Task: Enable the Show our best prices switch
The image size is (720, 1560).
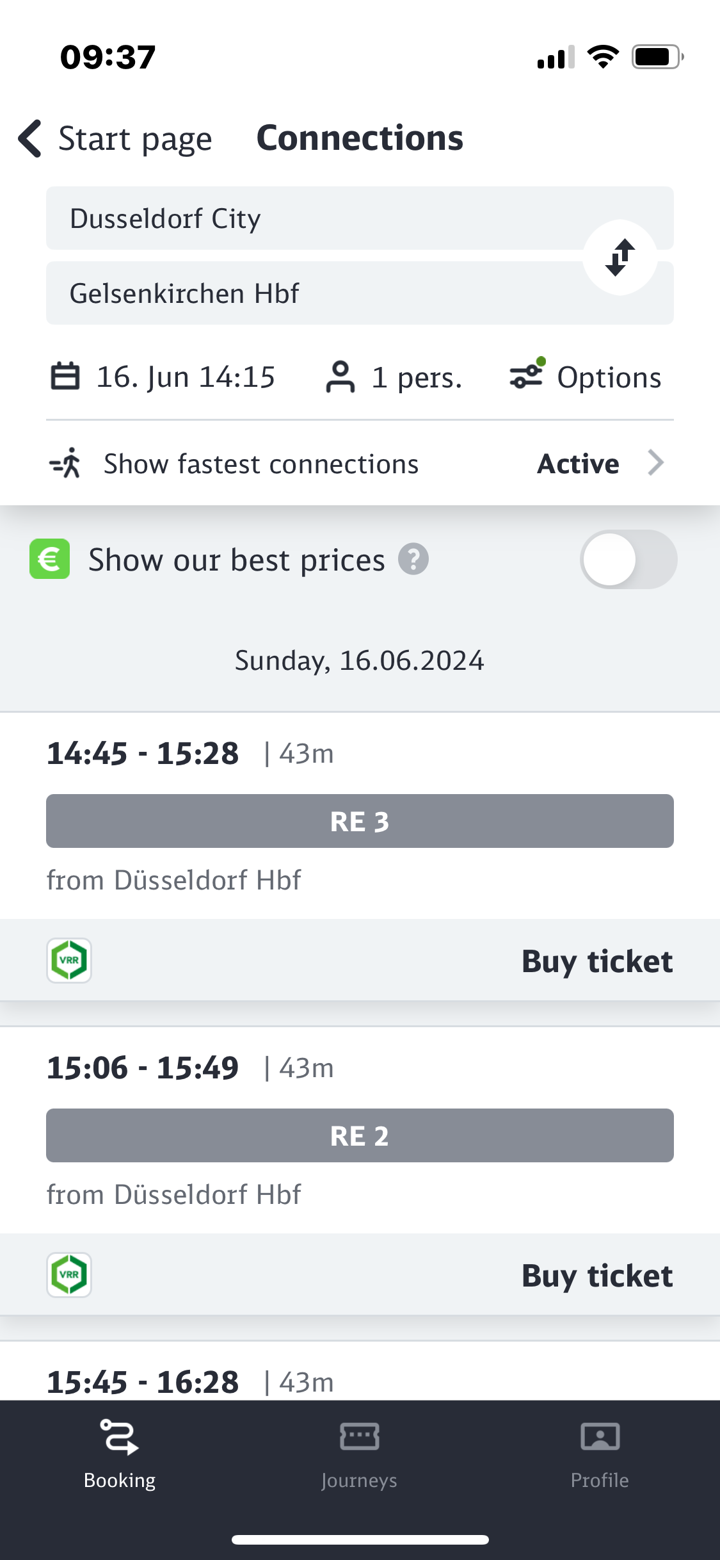Action: coord(628,560)
